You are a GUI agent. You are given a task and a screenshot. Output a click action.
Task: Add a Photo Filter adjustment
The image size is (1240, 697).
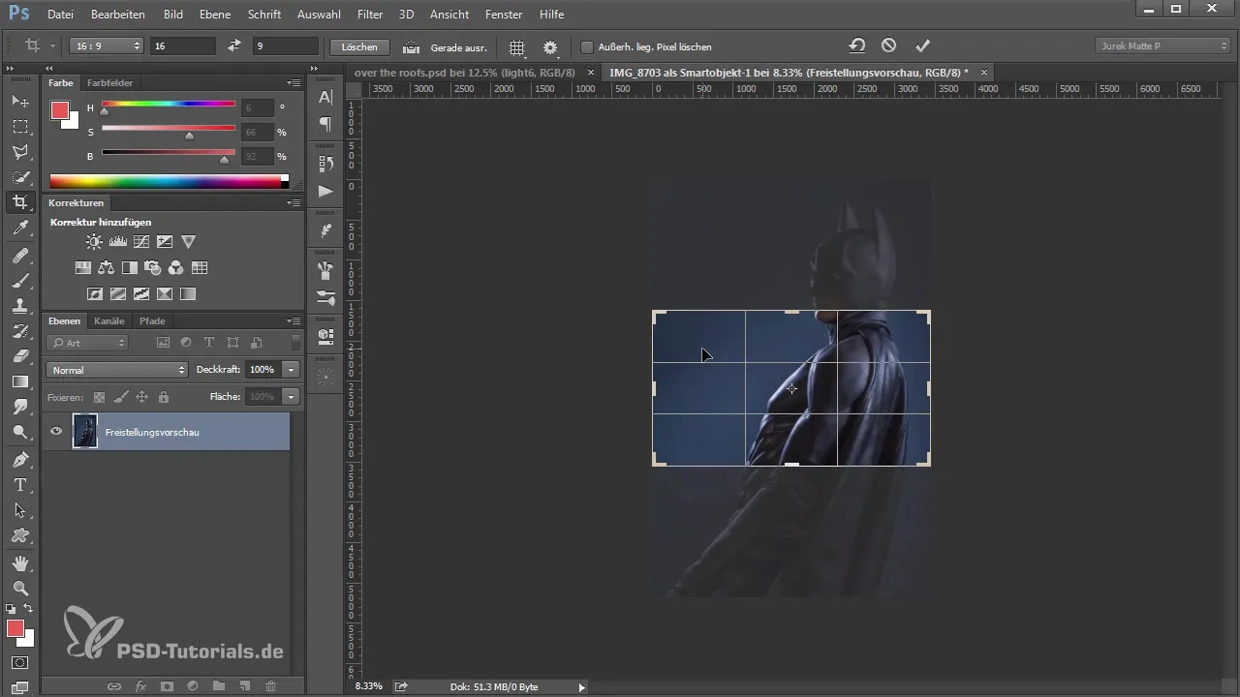pyautogui.click(x=153, y=268)
